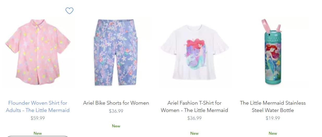Click the New badge under the water bottle
Image resolution: width=322 pixels, height=137 pixels.
273,133
